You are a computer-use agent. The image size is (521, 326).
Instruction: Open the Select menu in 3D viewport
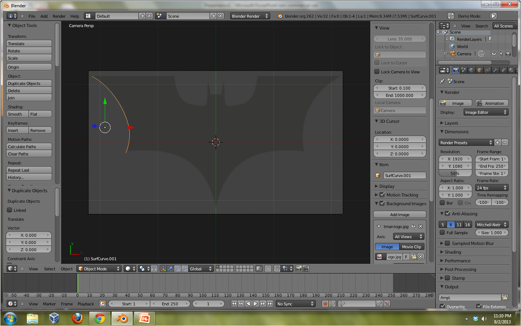49,269
